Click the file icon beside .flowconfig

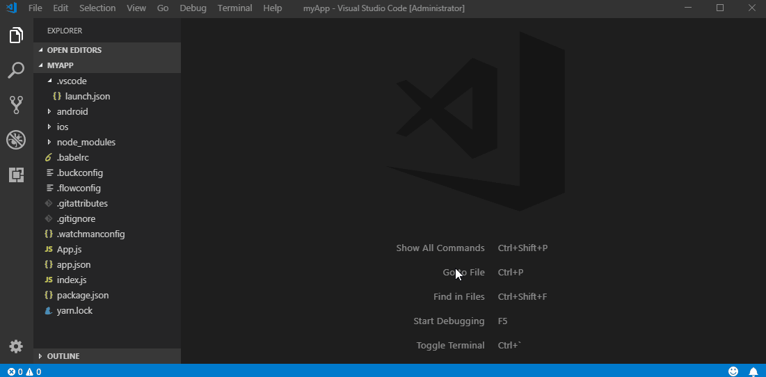click(x=49, y=188)
